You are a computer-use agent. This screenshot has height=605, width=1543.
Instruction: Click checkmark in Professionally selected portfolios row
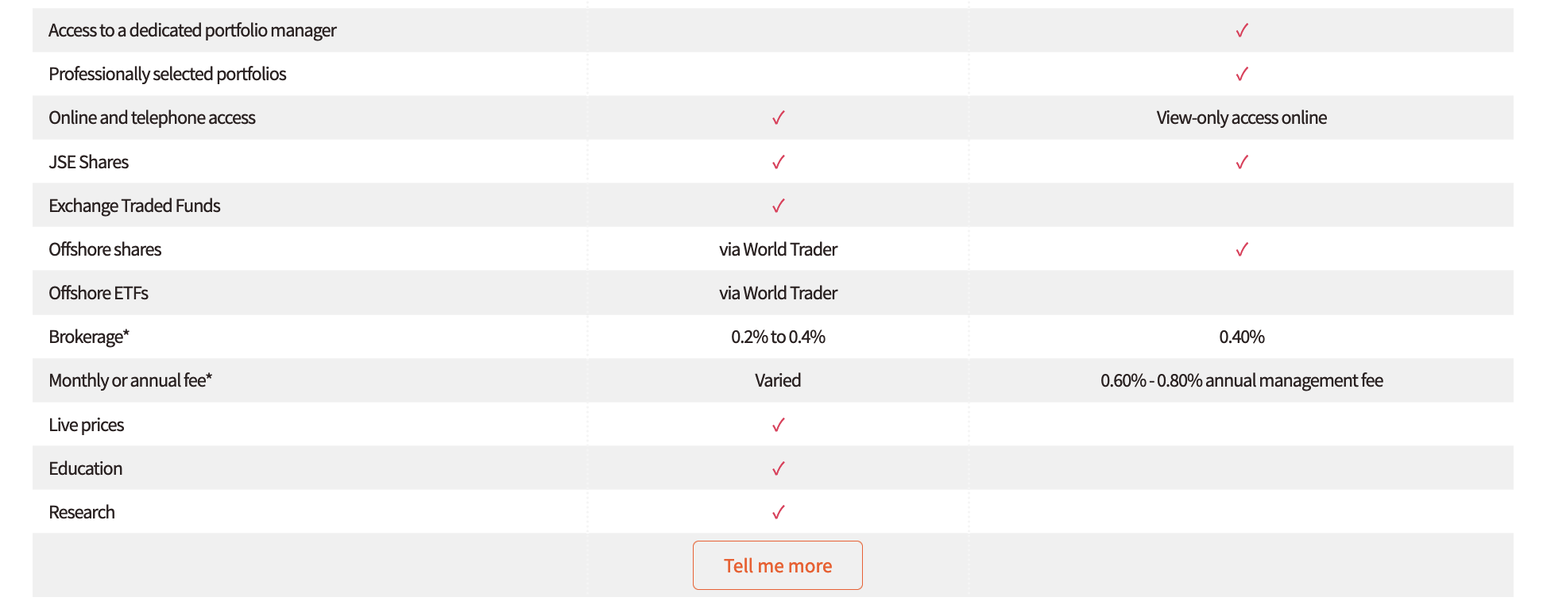point(1242,74)
